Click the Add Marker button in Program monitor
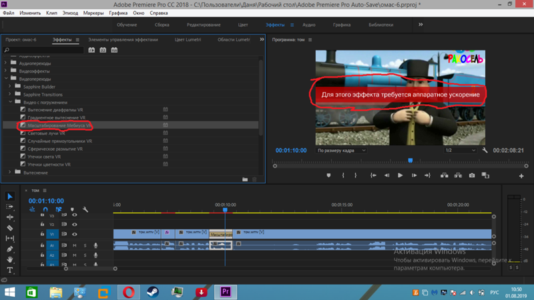 coord(328,175)
